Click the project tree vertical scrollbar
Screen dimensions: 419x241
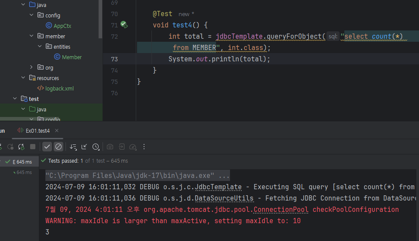point(100,19)
